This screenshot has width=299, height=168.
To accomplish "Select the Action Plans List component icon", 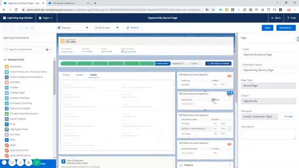I will tap(7, 72).
